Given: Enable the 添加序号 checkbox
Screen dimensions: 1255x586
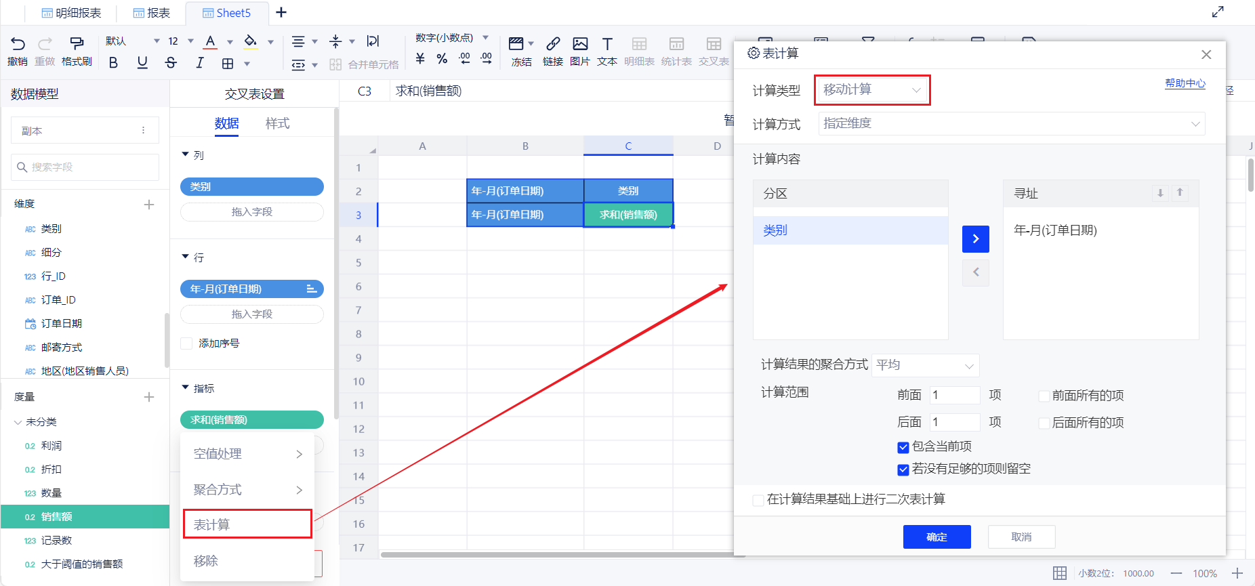Looking at the screenshot, I should point(187,343).
